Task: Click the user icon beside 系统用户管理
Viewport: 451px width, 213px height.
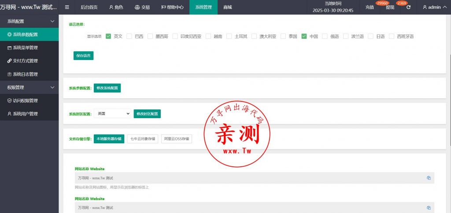Action: [10, 114]
